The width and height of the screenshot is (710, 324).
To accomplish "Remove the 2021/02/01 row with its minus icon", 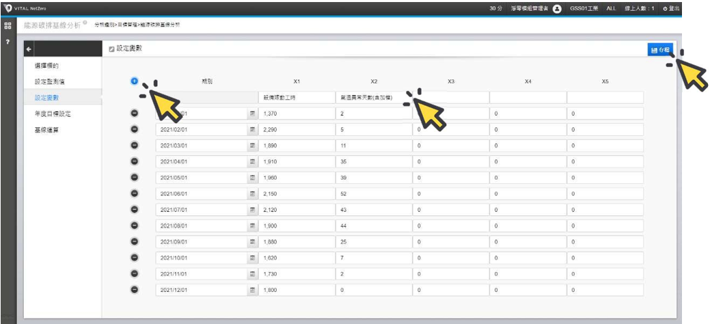I will coord(135,129).
